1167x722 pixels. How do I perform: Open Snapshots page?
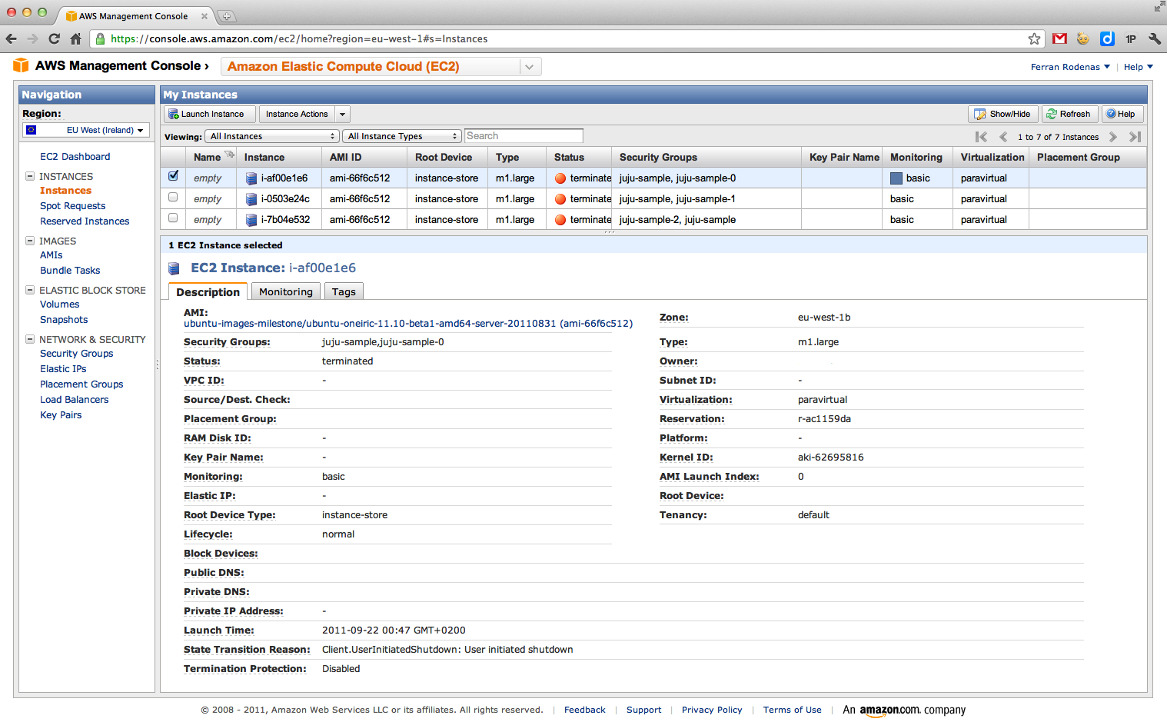pos(64,319)
